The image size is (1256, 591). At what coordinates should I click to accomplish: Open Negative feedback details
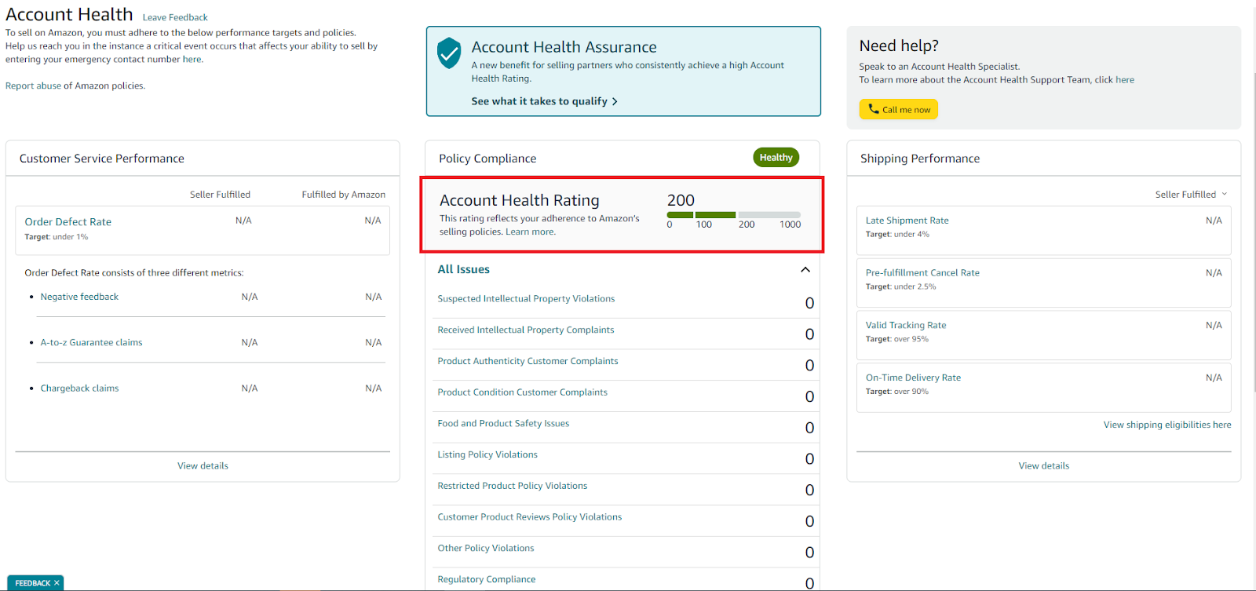pyautogui.click(x=79, y=297)
